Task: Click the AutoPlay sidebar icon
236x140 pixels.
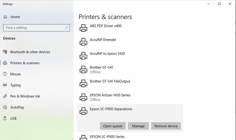Action: pyautogui.click(x=5, y=107)
